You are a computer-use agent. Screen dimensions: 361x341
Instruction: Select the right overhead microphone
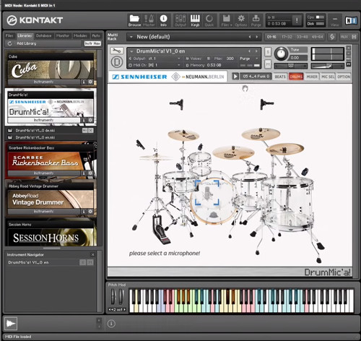tap(266, 104)
